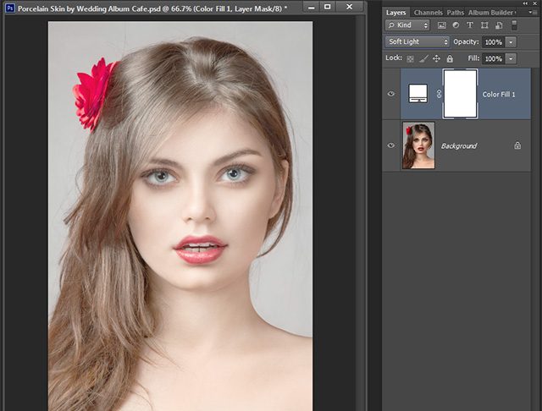Switch to the Paths tab
The height and width of the screenshot is (411, 542).
(455, 13)
